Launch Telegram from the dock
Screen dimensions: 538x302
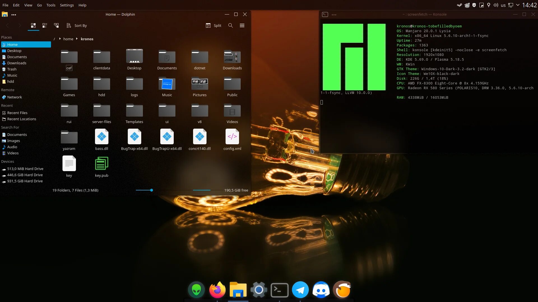pos(300,290)
